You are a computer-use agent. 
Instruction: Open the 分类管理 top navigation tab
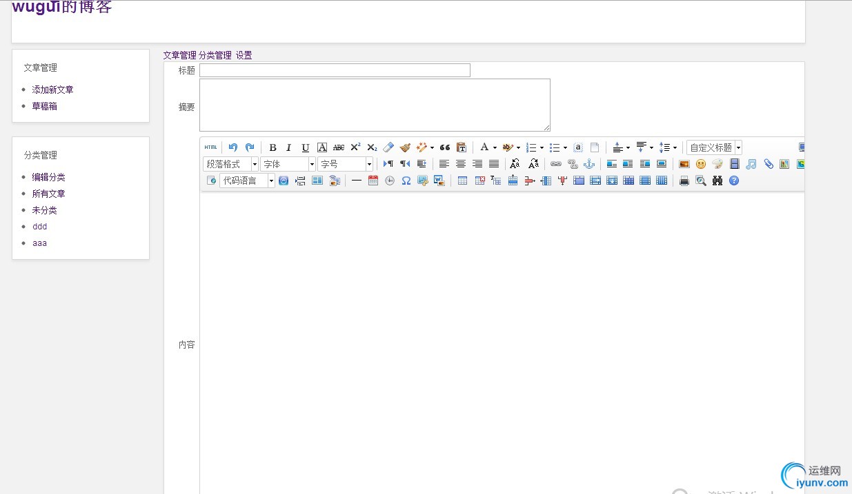click(215, 56)
